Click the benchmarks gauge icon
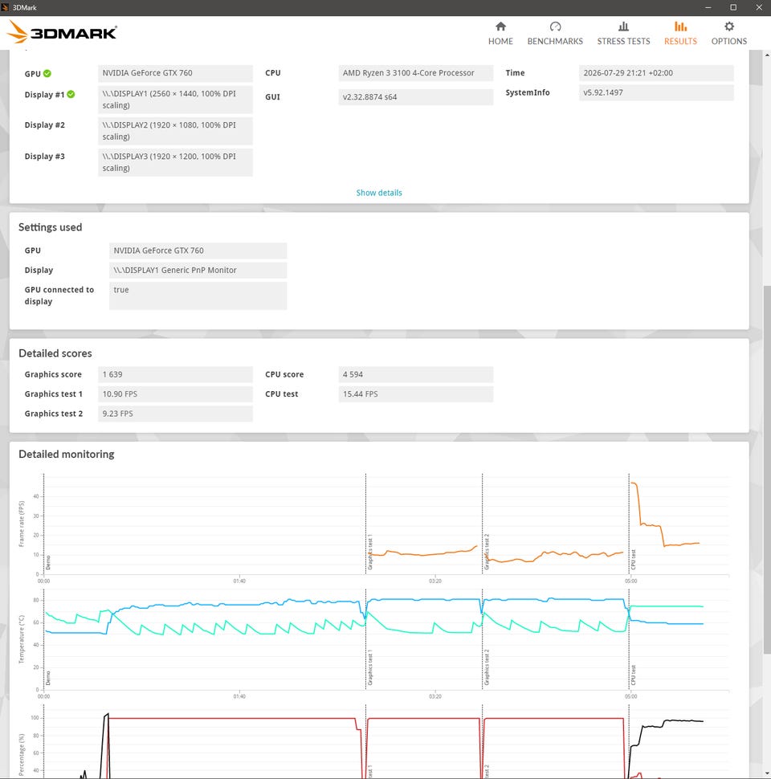Screen dimensions: 771x779 coord(556,27)
